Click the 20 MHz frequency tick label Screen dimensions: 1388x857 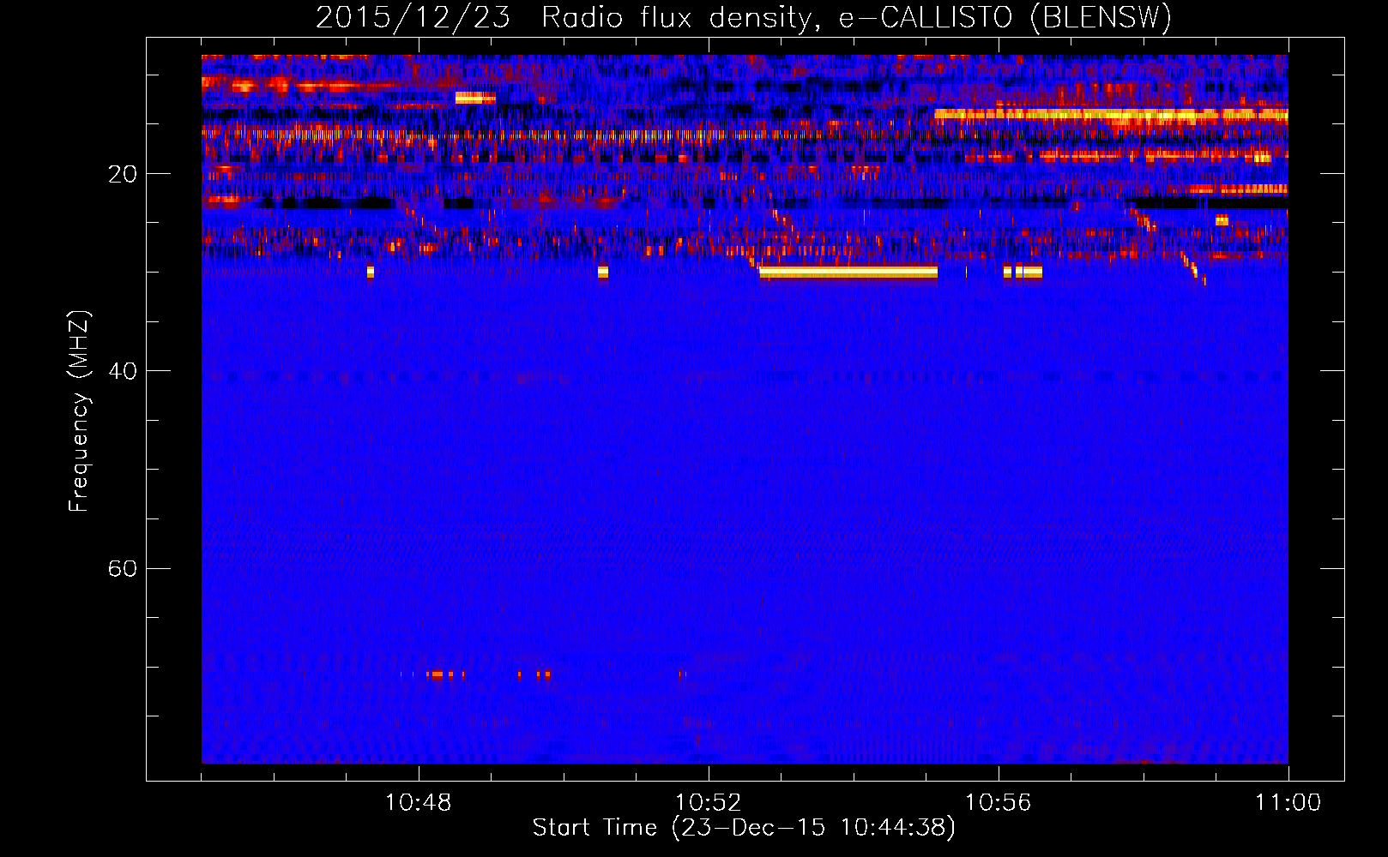(x=123, y=174)
